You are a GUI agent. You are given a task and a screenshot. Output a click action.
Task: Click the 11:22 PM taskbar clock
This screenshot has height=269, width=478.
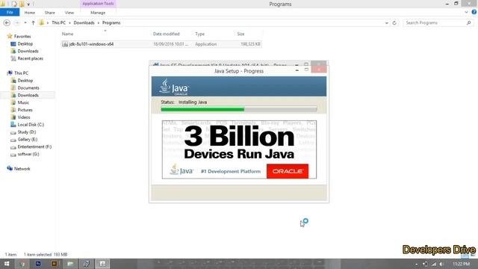coord(461,264)
